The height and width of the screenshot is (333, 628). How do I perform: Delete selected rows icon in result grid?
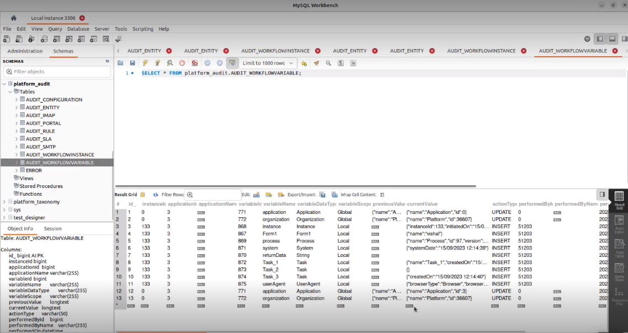coord(281,195)
